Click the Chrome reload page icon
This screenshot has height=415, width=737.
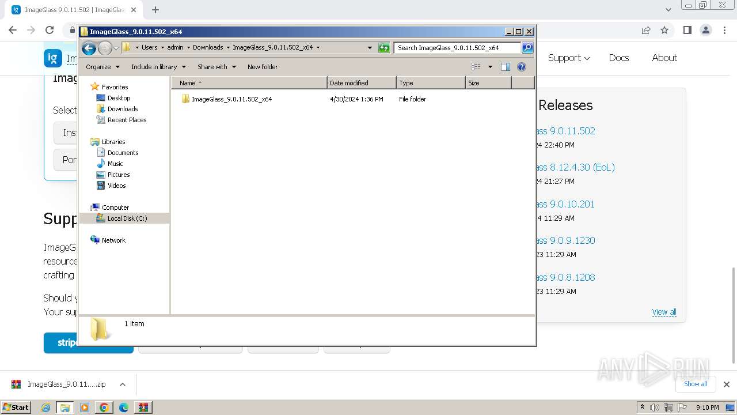[x=50, y=30]
